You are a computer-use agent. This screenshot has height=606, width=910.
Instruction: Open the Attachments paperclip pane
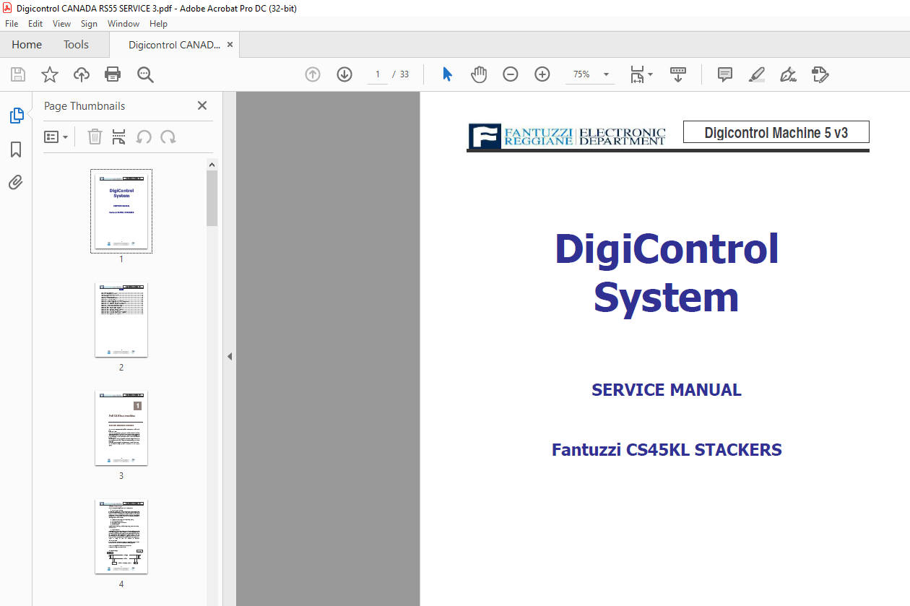pos(16,182)
